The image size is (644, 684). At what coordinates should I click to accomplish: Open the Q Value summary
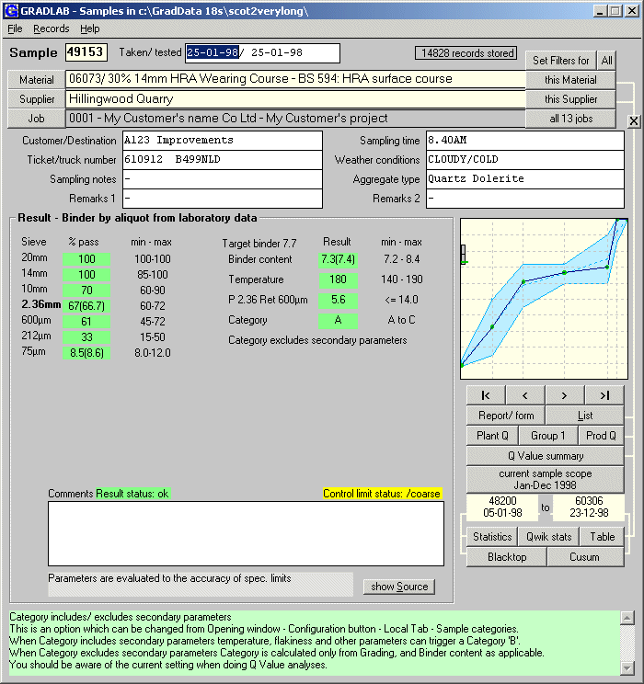coord(545,456)
